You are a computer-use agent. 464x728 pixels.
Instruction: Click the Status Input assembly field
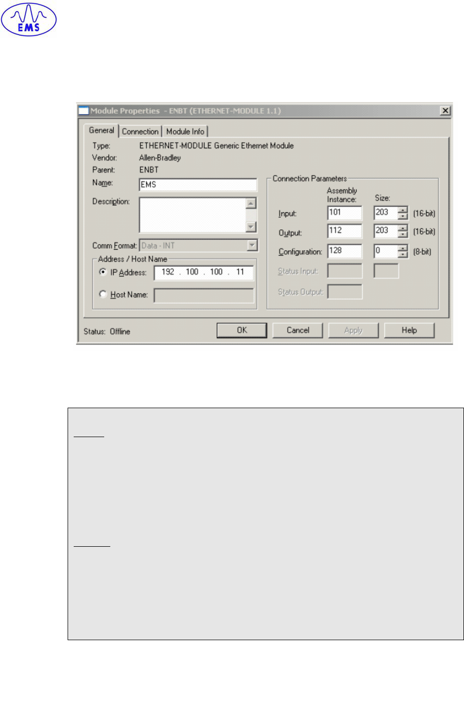coord(345,271)
